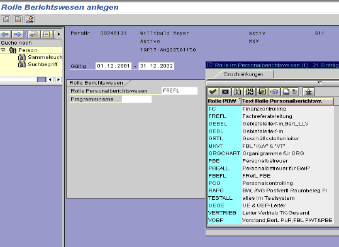
Task: Confirm selection with the green checkmark
Action: 213,92
